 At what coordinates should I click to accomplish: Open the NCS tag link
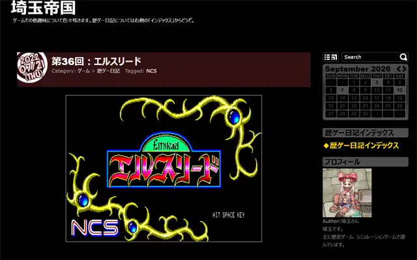tap(151, 71)
